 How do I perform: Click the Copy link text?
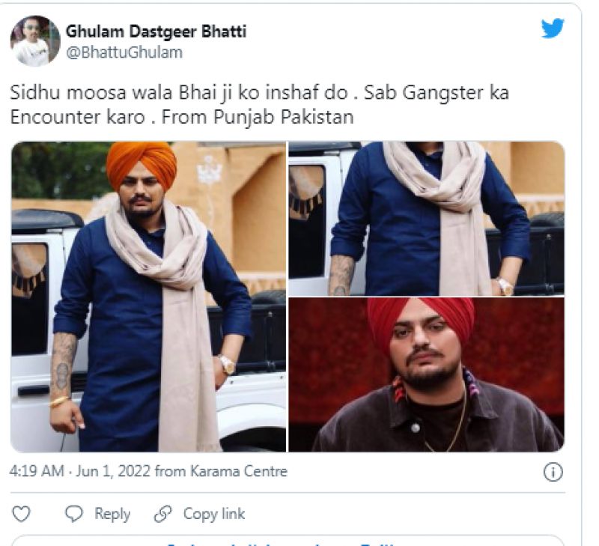click(214, 514)
